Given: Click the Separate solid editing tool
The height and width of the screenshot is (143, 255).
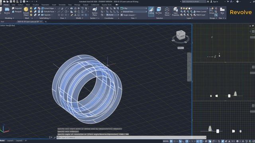Looking at the screenshot, I should [x=46, y=15].
